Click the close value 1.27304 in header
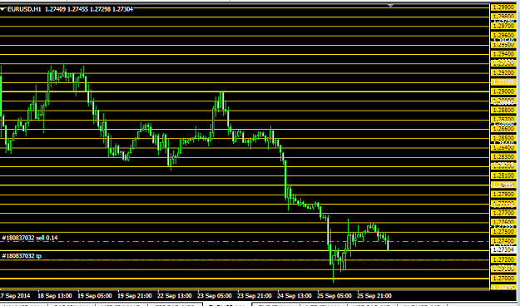The height and width of the screenshot is (306, 520). tap(122, 9)
